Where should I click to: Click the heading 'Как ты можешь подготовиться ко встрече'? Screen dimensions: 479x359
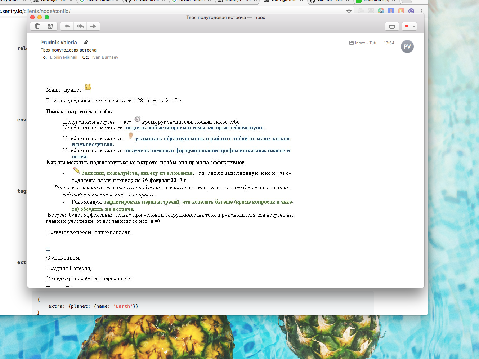pos(146,162)
